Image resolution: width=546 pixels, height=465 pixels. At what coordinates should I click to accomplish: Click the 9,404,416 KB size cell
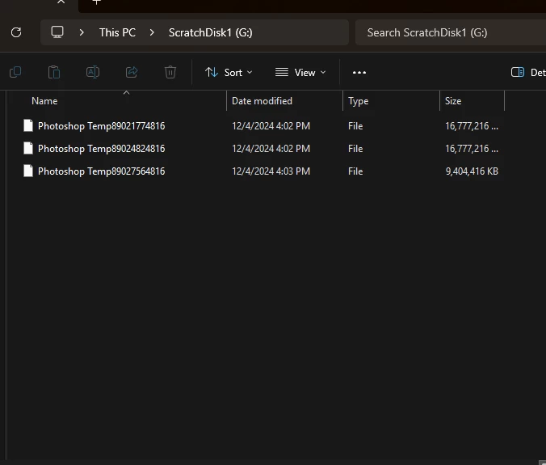point(472,171)
